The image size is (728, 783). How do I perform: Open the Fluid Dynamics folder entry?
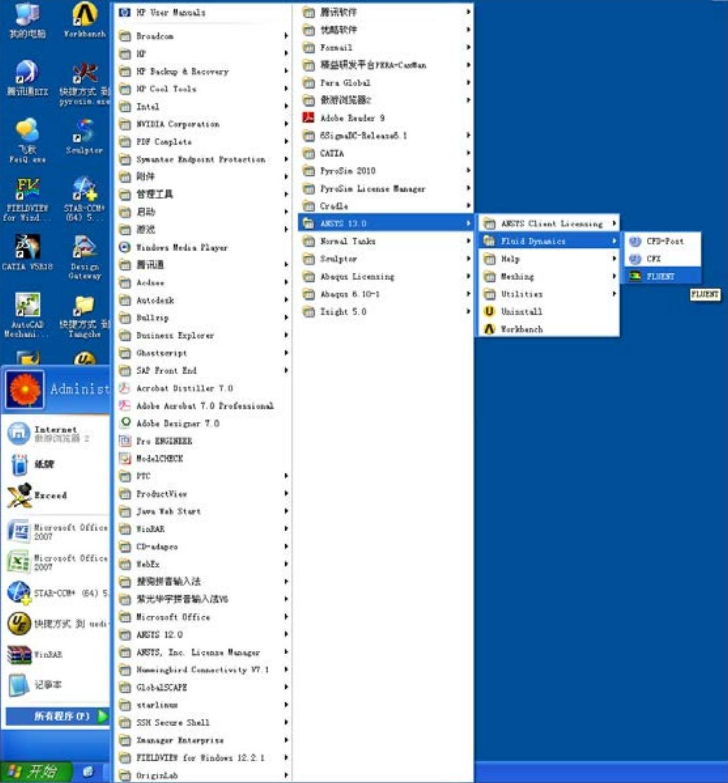tap(549, 241)
